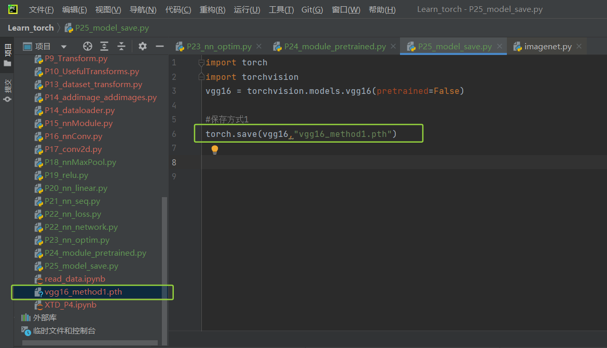The image size is (607, 348).
Task: Toggle the 提交 commit sidebar button
Action: [x=7, y=91]
